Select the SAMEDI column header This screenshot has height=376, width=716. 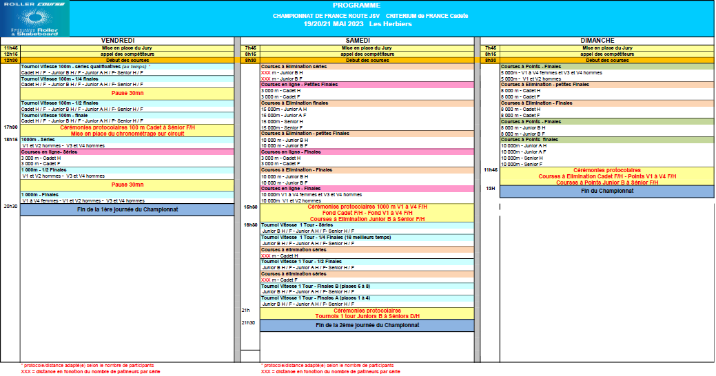pos(358,41)
